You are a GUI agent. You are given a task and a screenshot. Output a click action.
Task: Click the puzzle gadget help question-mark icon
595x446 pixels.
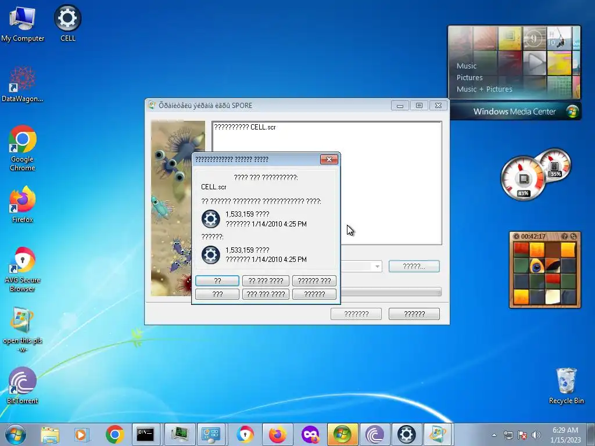coord(564,236)
